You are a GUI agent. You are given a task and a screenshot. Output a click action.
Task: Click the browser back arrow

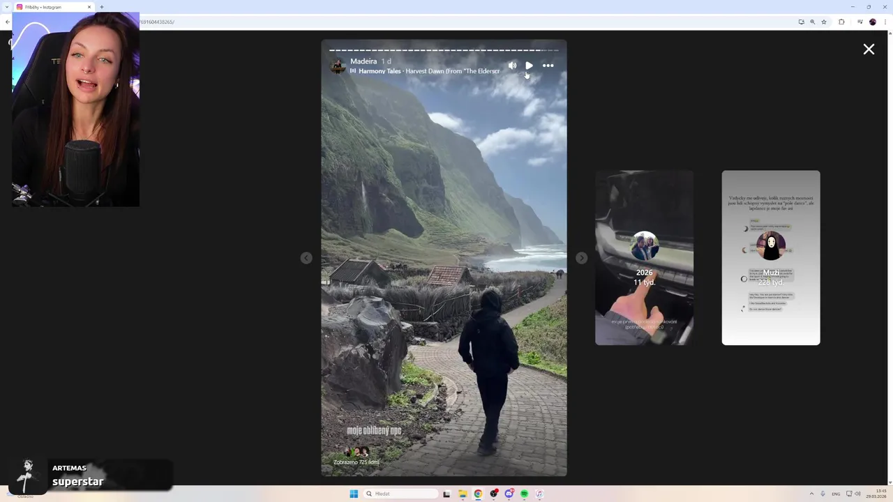point(6,22)
